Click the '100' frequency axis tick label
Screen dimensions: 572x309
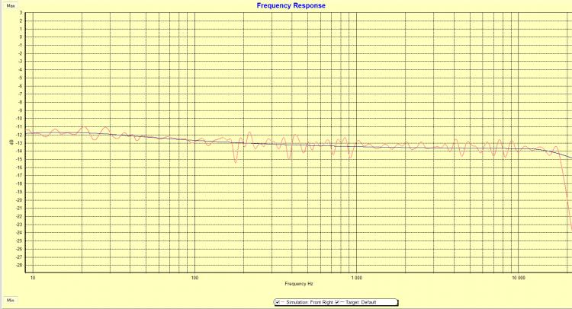194,278
